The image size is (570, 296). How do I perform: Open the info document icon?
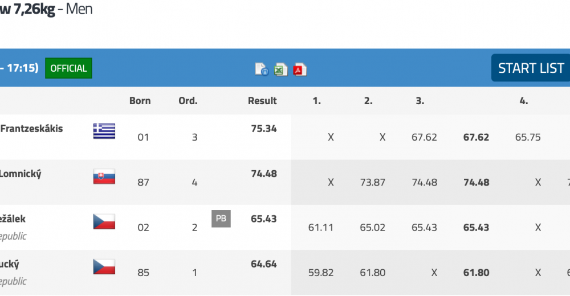pyautogui.click(x=262, y=69)
